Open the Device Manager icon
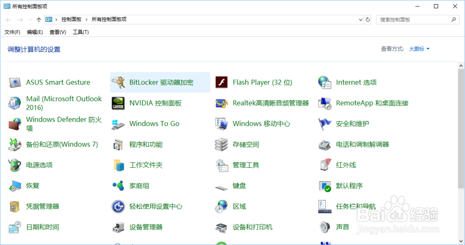This screenshot has height=245, width=465. (118, 227)
